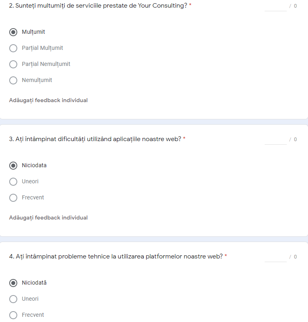Pick the Parțial Nemulțumit radio option
Viewport: 308px width, 322px height.
[x=13, y=64]
